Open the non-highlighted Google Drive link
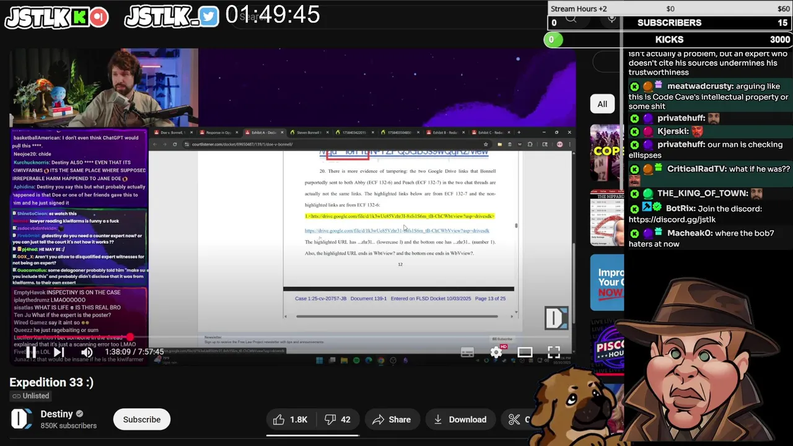Image resolution: width=793 pixels, height=446 pixels. (397, 230)
